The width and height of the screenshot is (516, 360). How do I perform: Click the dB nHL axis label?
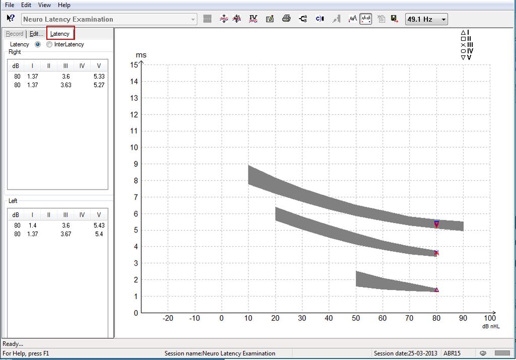(x=491, y=326)
